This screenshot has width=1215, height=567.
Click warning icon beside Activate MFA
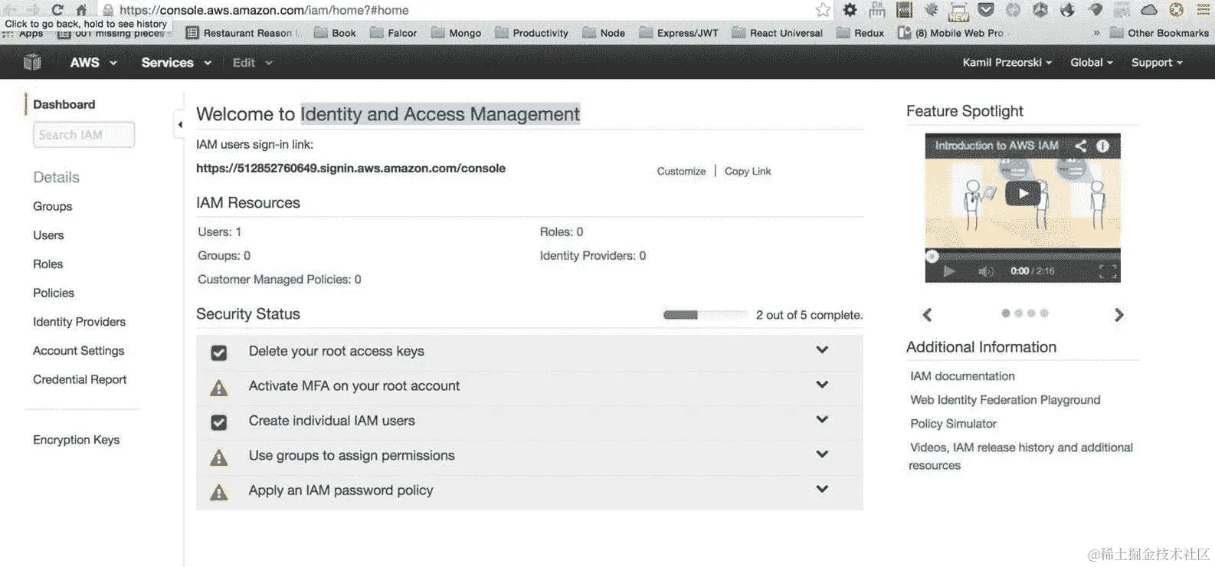(219, 388)
